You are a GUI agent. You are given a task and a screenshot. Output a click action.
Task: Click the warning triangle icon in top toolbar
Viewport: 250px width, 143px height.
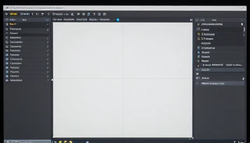tap(72, 14)
